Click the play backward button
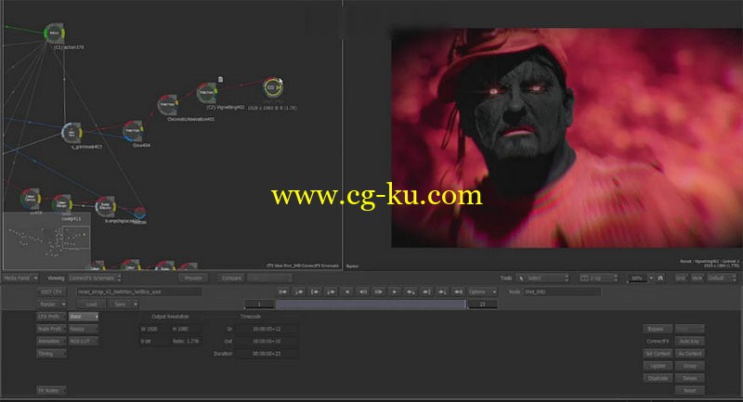The image size is (743, 402). pos(346,292)
